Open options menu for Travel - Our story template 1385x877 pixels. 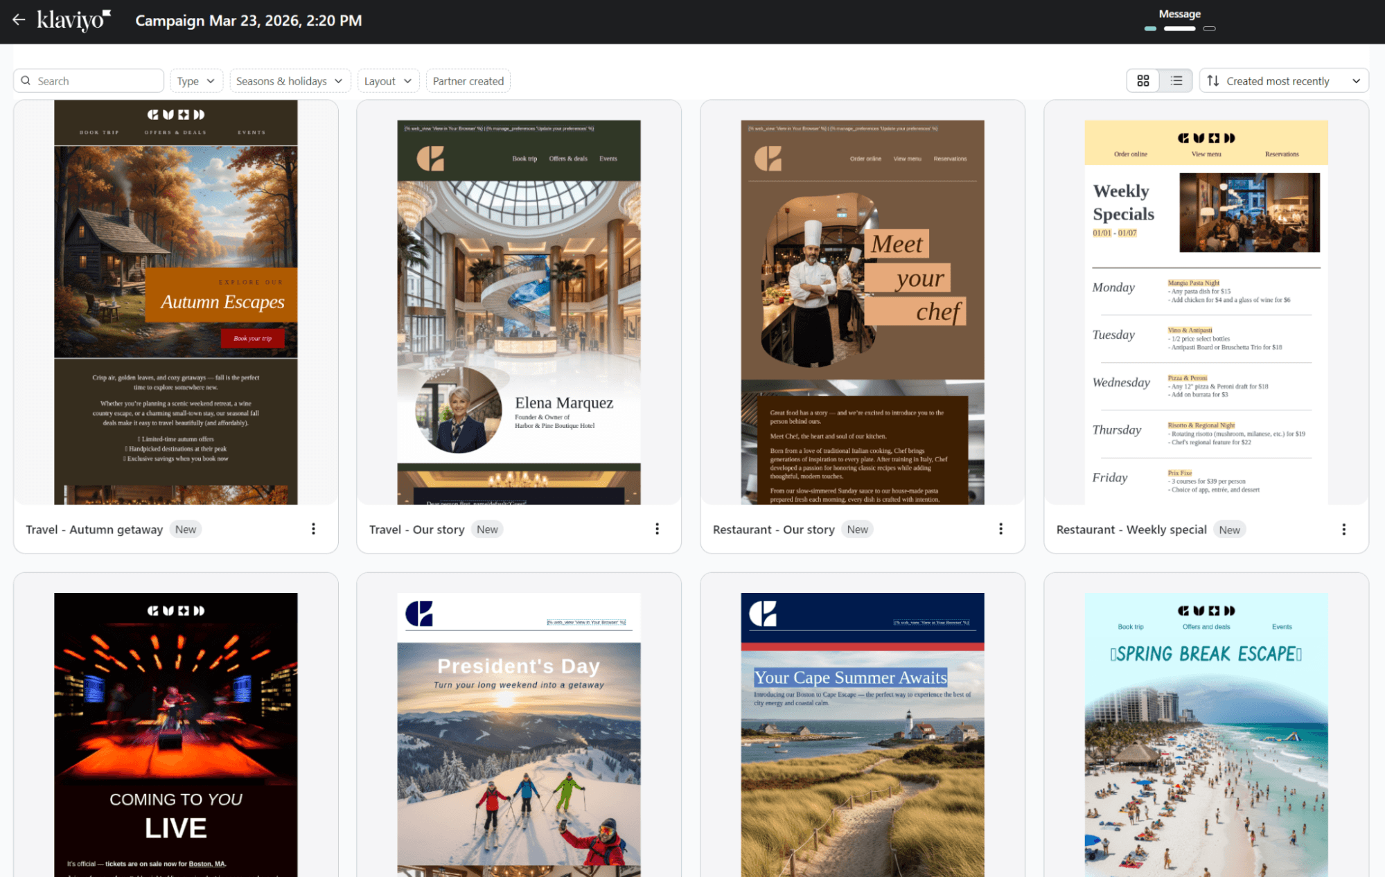tap(657, 529)
